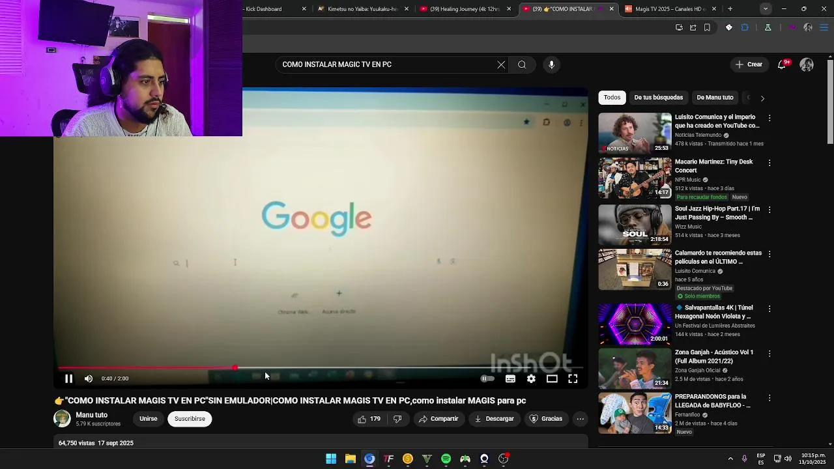The width and height of the screenshot is (834, 469).
Task: Show more filter chips with the arrow
Action: click(x=762, y=98)
